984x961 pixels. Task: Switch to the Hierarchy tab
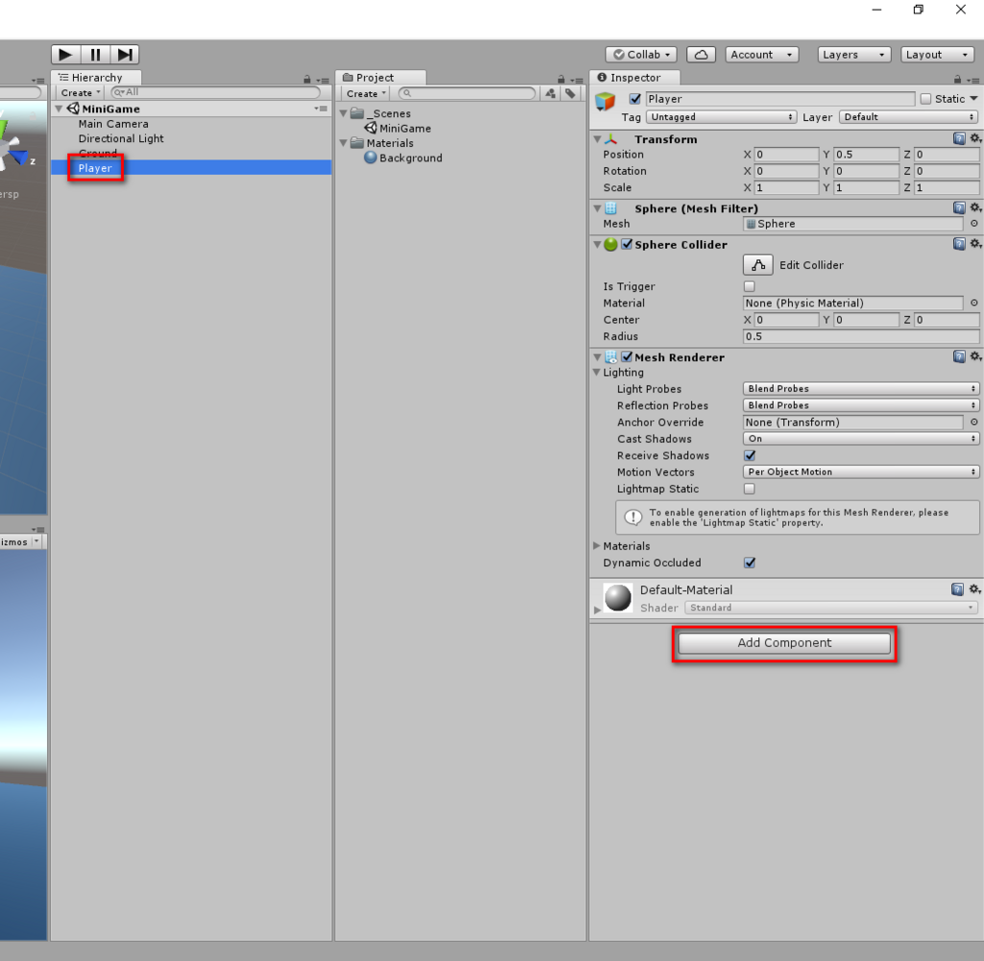click(x=96, y=77)
